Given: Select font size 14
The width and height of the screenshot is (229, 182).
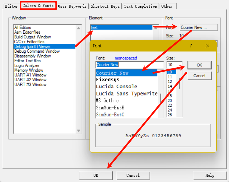Looking at the screenshot, I should click(x=172, y=86).
